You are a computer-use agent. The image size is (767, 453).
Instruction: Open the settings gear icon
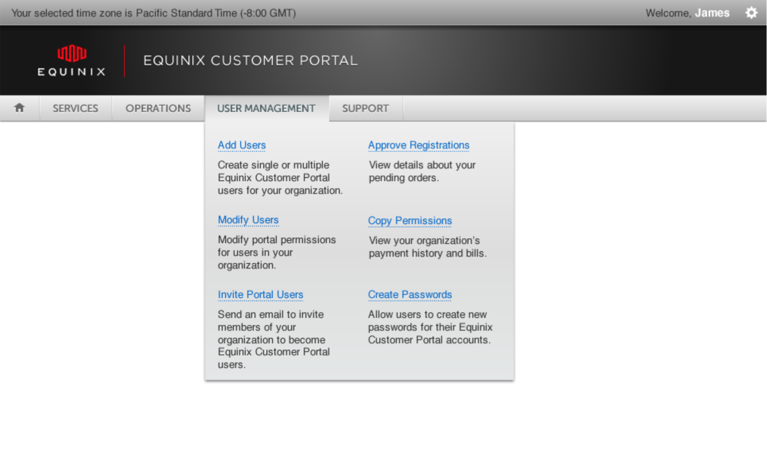point(751,13)
